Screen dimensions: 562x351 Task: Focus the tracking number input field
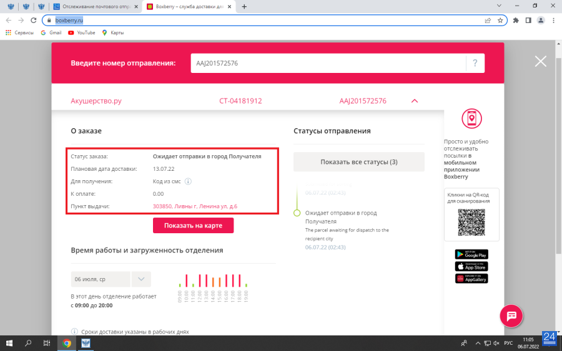pos(328,64)
